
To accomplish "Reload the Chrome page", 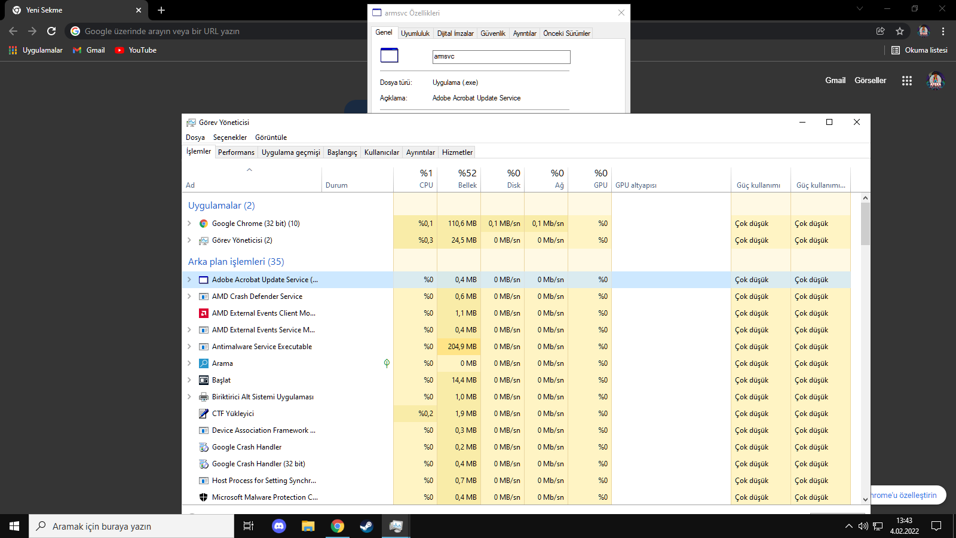I will point(51,31).
